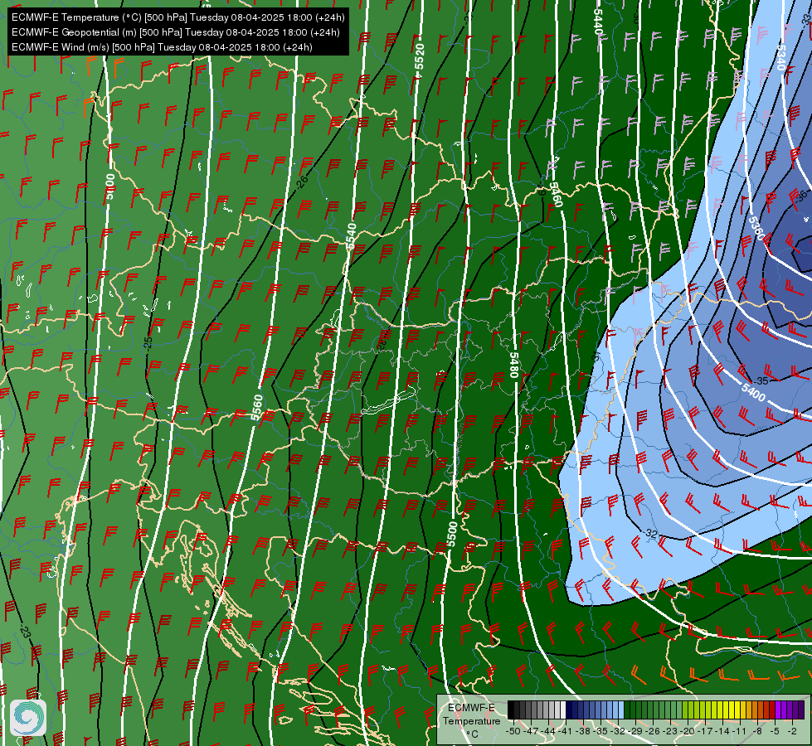
Task: Click the legend title ECMWF-E Temperature
Action: click(x=471, y=715)
